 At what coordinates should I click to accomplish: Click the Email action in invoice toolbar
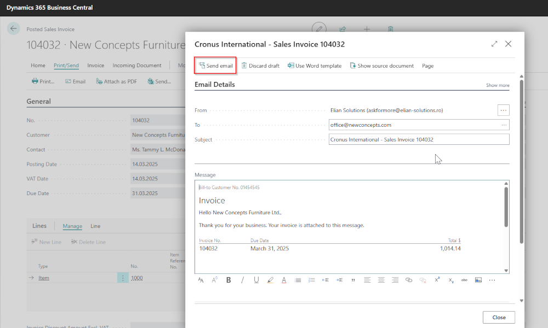(x=75, y=81)
